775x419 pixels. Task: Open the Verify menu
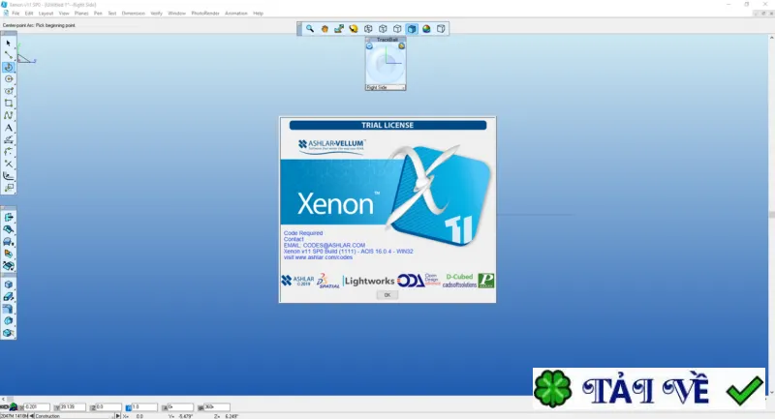click(157, 14)
